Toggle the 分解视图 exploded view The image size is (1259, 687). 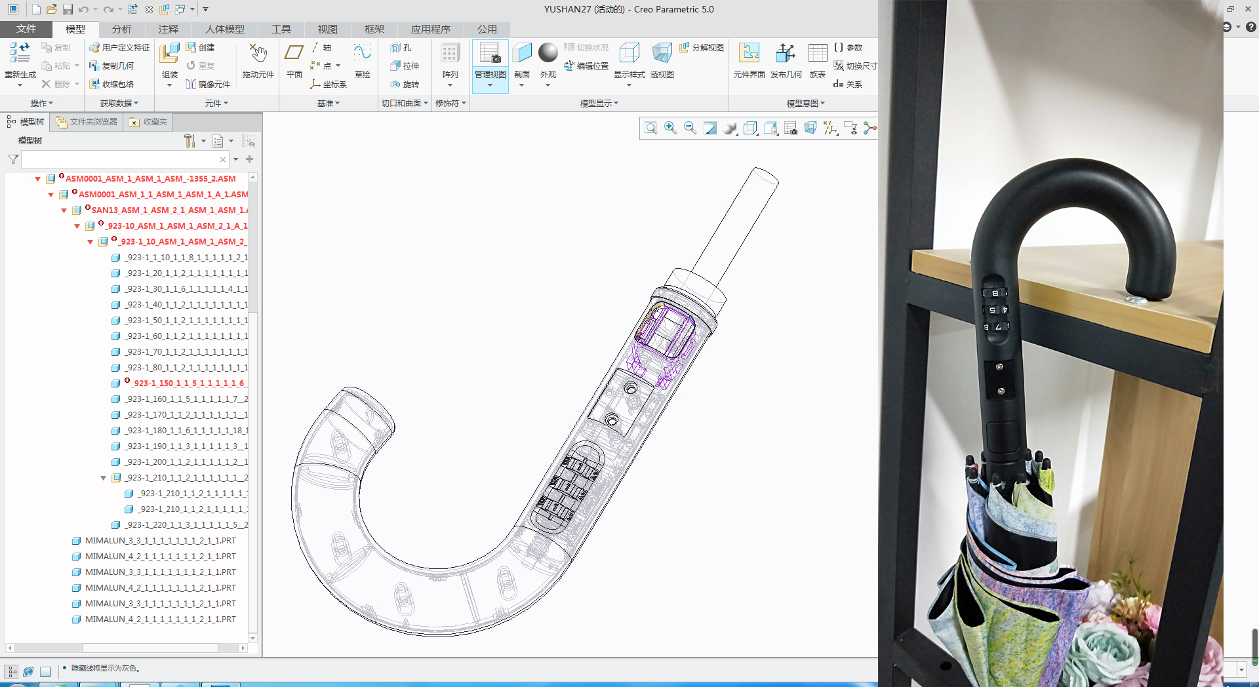(702, 48)
